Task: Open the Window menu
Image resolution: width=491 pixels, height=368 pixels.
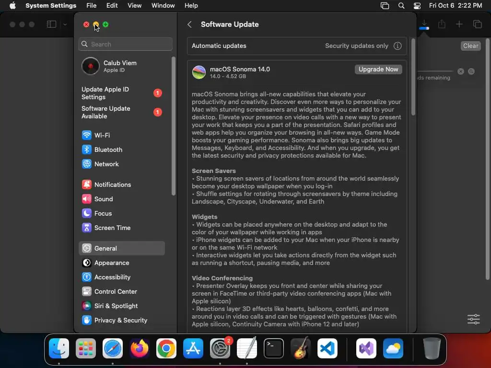Action: click(x=163, y=6)
